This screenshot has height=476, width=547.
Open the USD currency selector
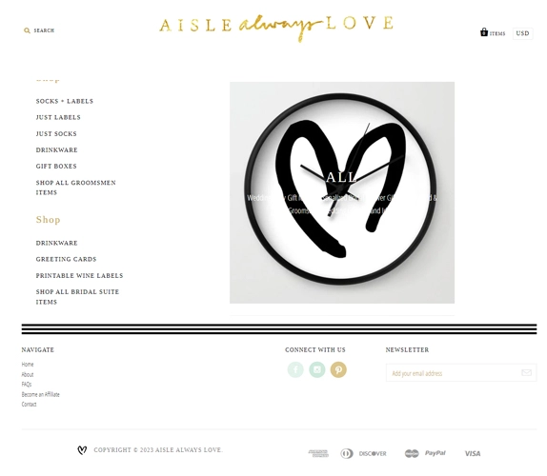[x=522, y=33]
